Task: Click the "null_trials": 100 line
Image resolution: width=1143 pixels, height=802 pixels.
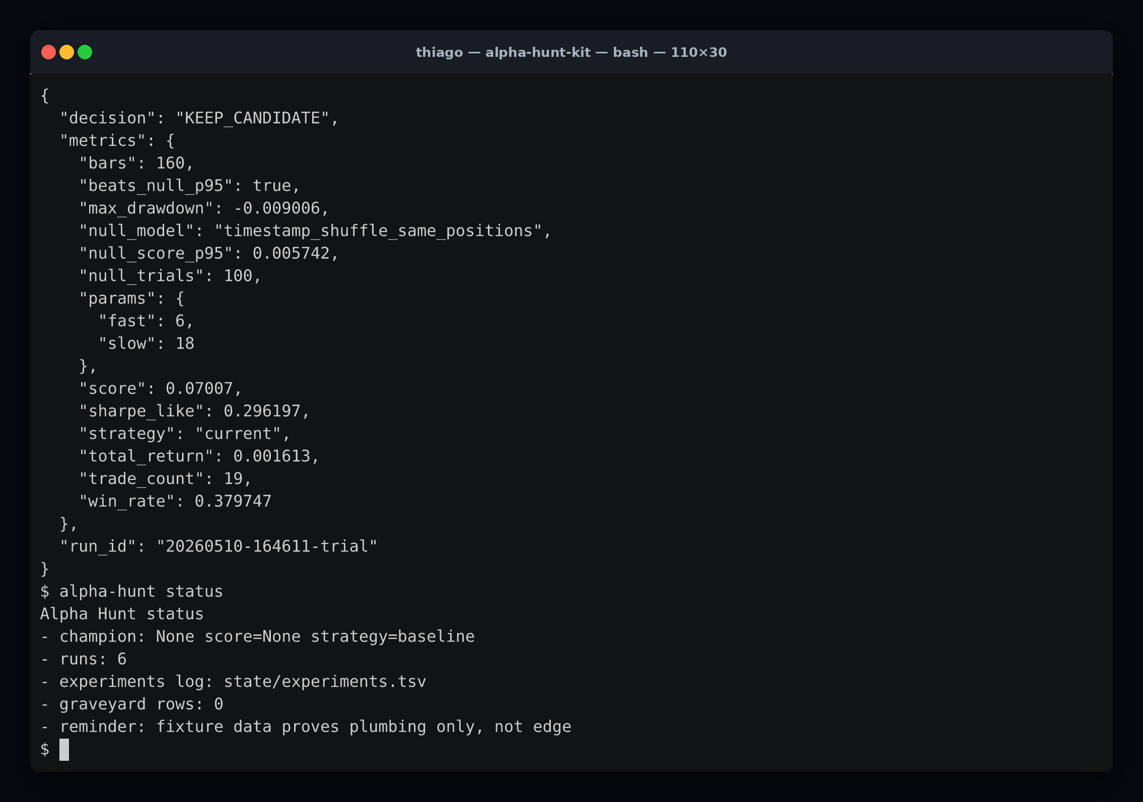Action: coord(170,276)
